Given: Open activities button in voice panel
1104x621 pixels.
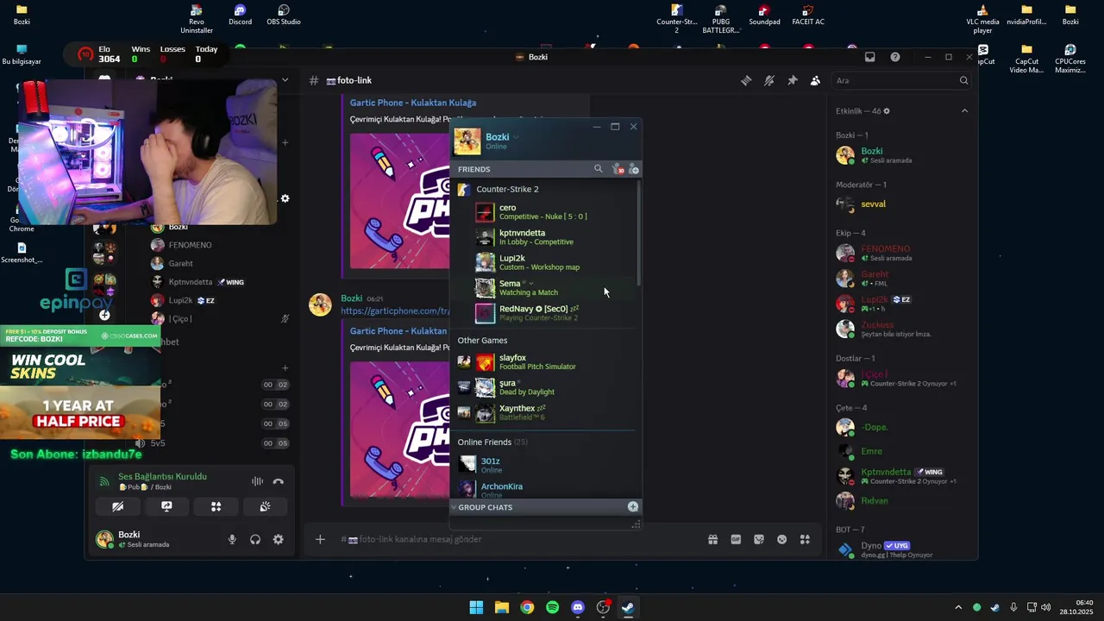Looking at the screenshot, I should pos(216,506).
